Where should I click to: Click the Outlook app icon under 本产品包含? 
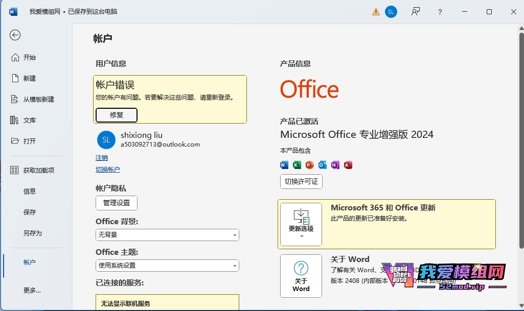tap(322, 165)
